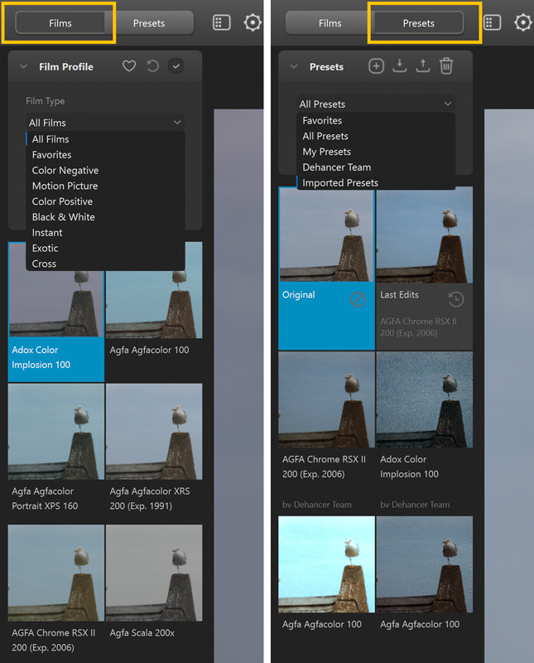Delete preset with trash icon
534x663 pixels.
pyautogui.click(x=446, y=66)
